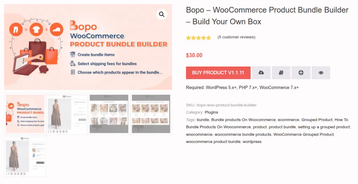This screenshot has width=358, height=184.
Task: Click the 'ecommerce' tag
Action: point(288,120)
